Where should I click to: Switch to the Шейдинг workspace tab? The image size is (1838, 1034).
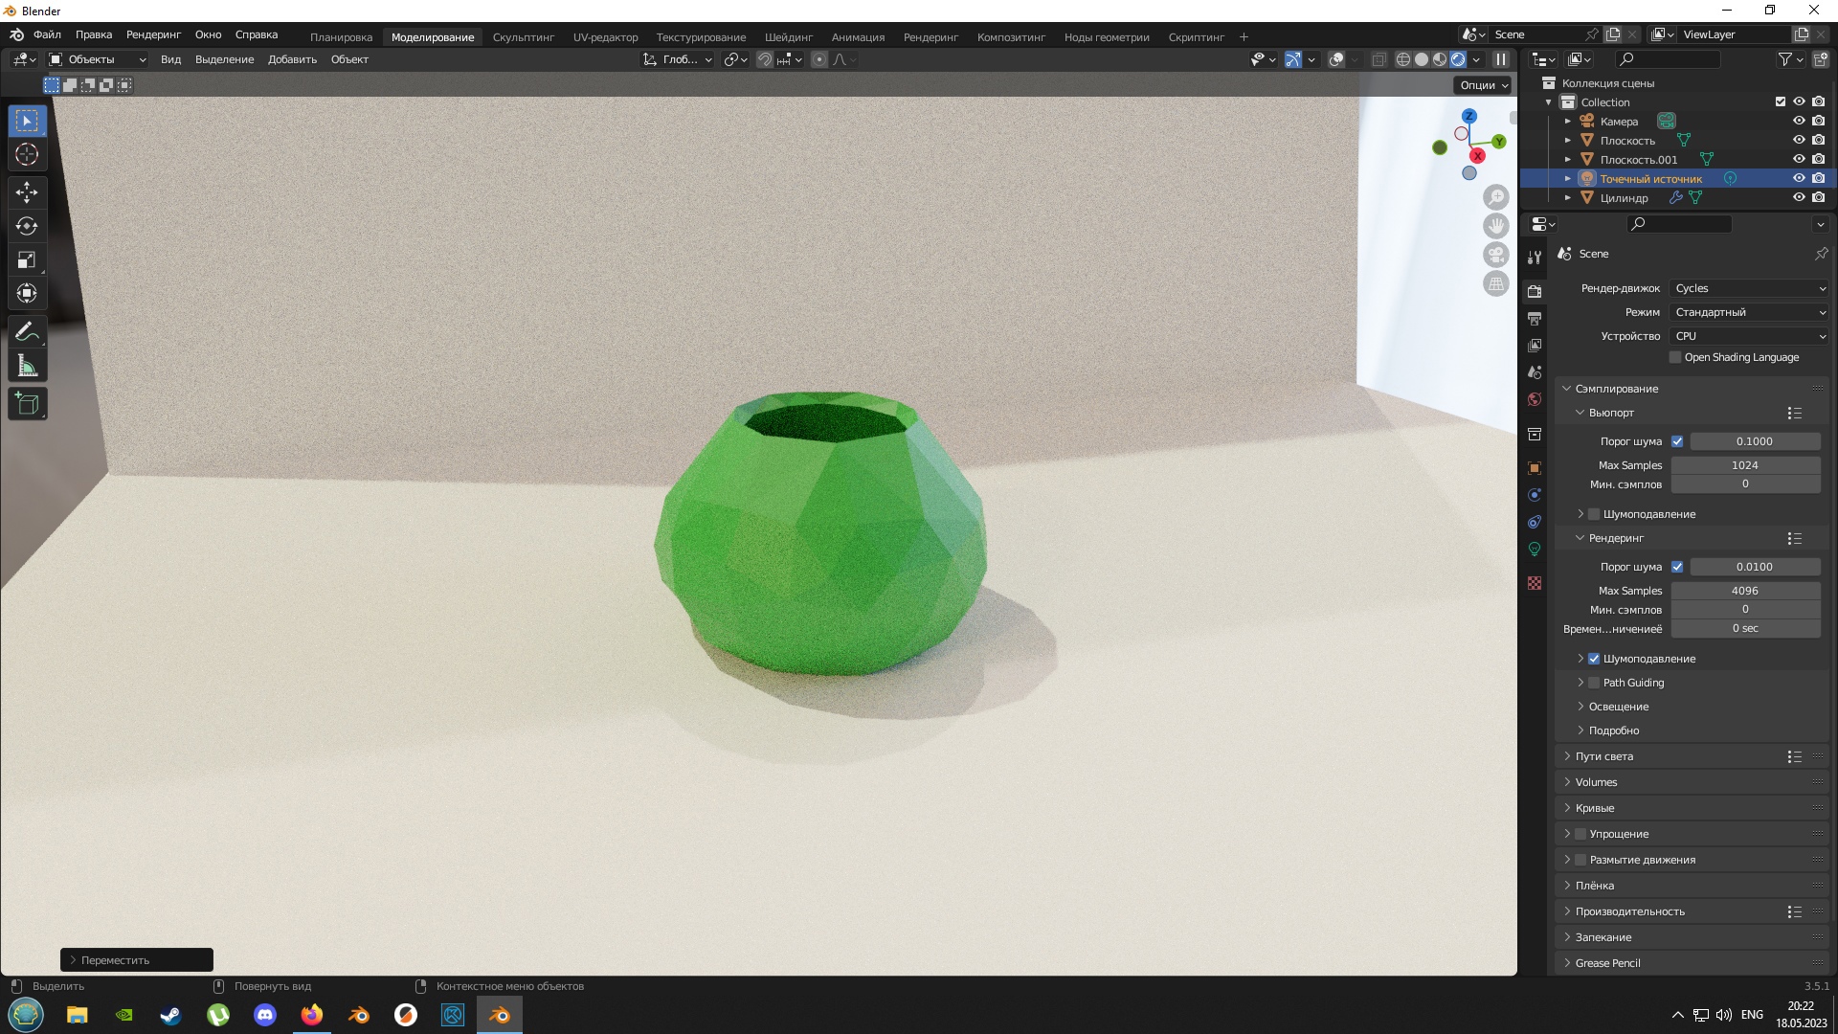click(789, 37)
